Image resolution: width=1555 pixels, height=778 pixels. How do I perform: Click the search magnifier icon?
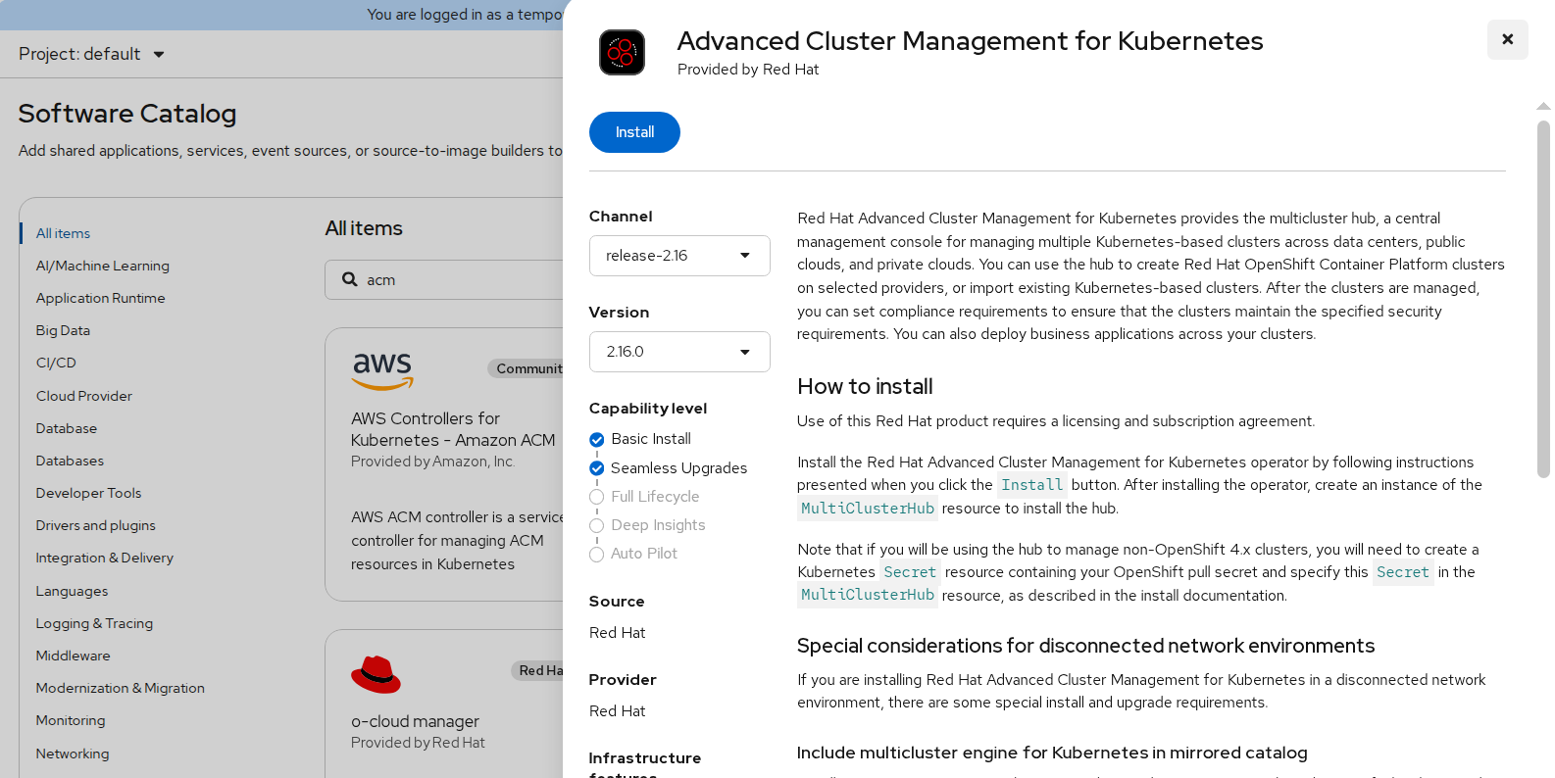(349, 279)
